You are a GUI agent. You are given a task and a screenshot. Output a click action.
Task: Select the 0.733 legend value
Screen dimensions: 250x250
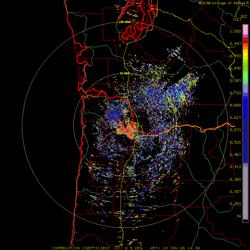235,93
